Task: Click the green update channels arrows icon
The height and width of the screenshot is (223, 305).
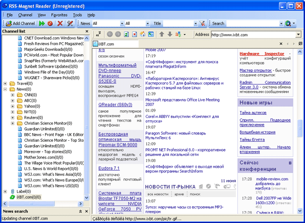Action: point(41,23)
